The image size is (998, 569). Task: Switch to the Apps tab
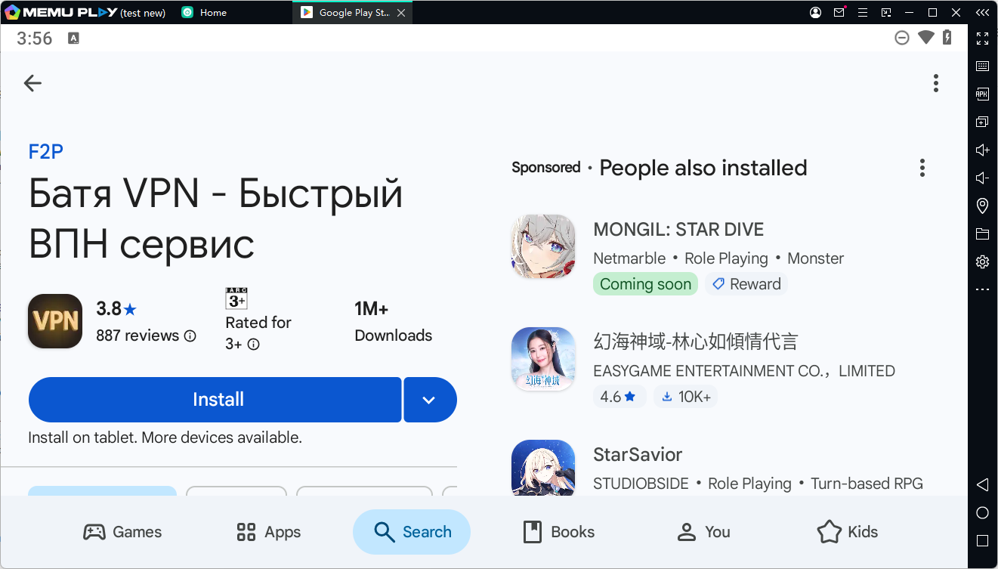click(269, 532)
